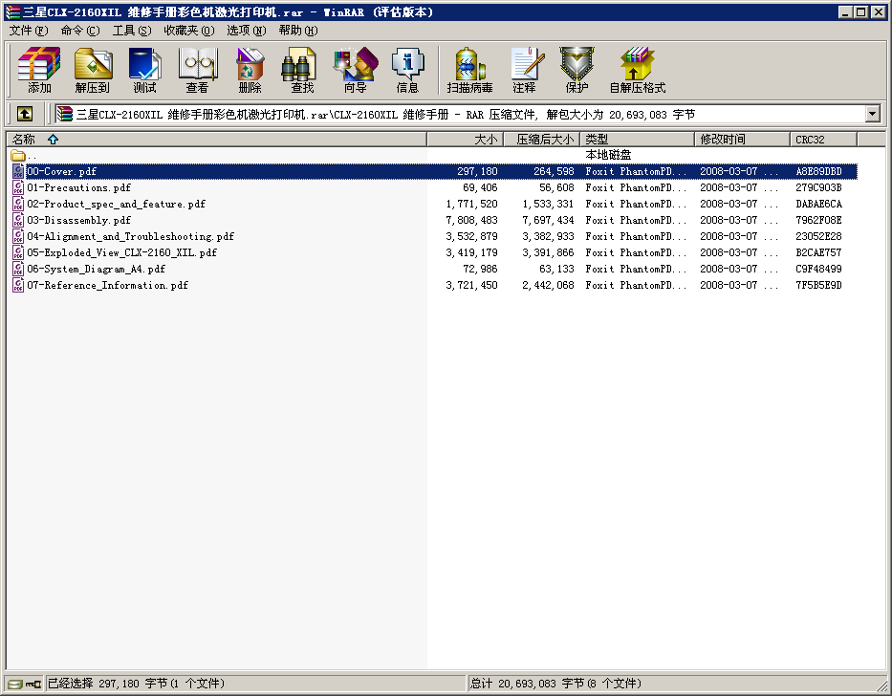Sort by Size (大小) column header
The image size is (892, 696).
click(465, 139)
